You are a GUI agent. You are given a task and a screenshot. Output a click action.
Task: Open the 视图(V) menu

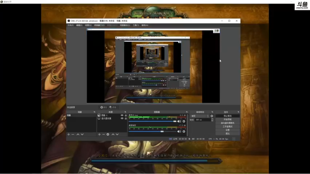coord(88,25)
